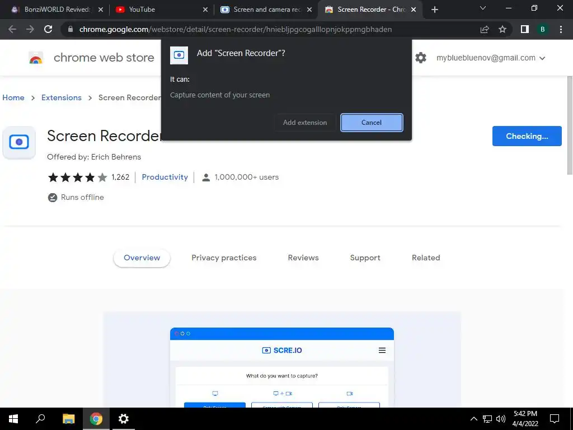Open the volume control in the tray
Screen dimensions: 573x430
point(501,419)
